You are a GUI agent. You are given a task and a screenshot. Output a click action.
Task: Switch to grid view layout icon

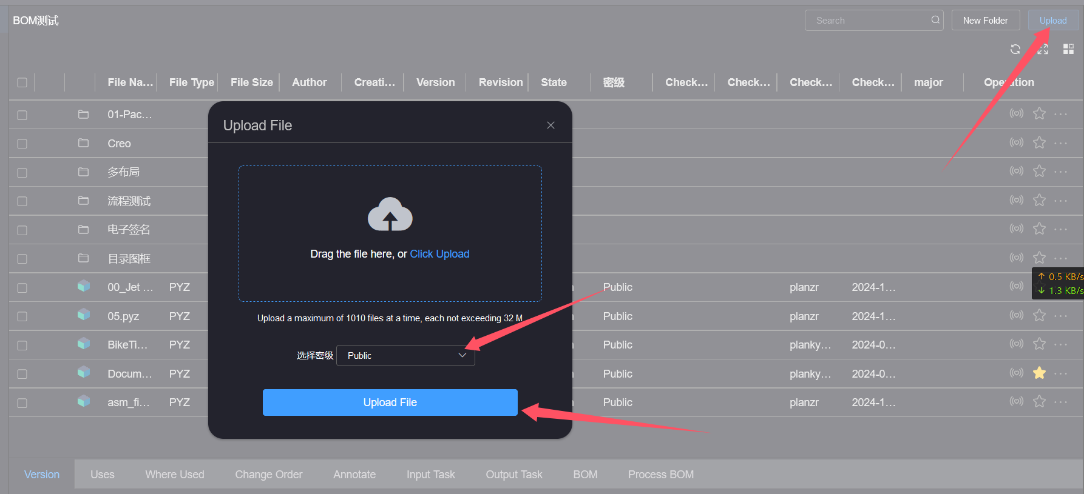point(1069,49)
